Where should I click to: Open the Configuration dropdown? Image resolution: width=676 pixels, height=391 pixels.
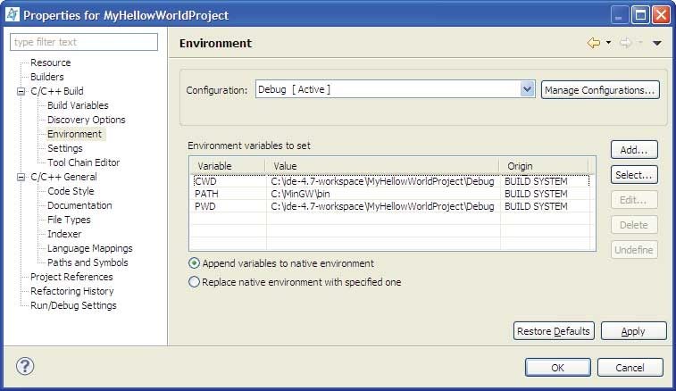click(x=526, y=89)
